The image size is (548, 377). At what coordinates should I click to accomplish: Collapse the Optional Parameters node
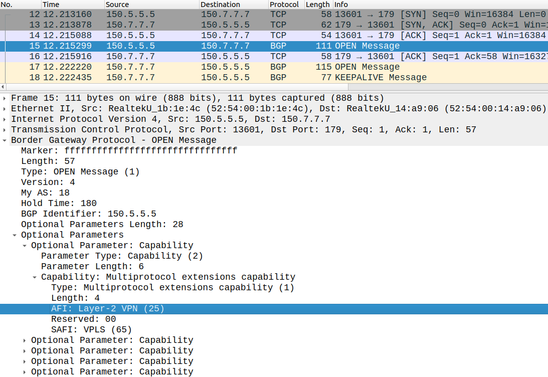[x=15, y=235]
